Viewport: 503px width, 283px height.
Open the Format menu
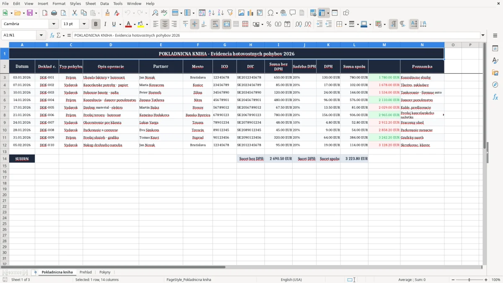59,3
